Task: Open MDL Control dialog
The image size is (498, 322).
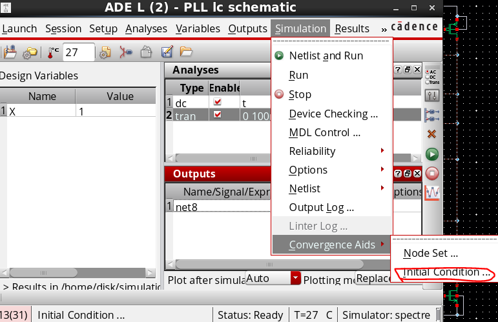Action: [331, 132]
